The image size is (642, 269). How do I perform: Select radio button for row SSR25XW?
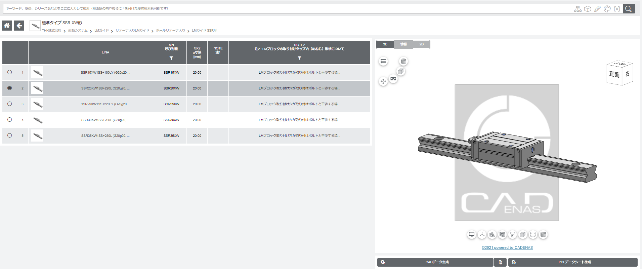pyautogui.click(x=9, y=104)
